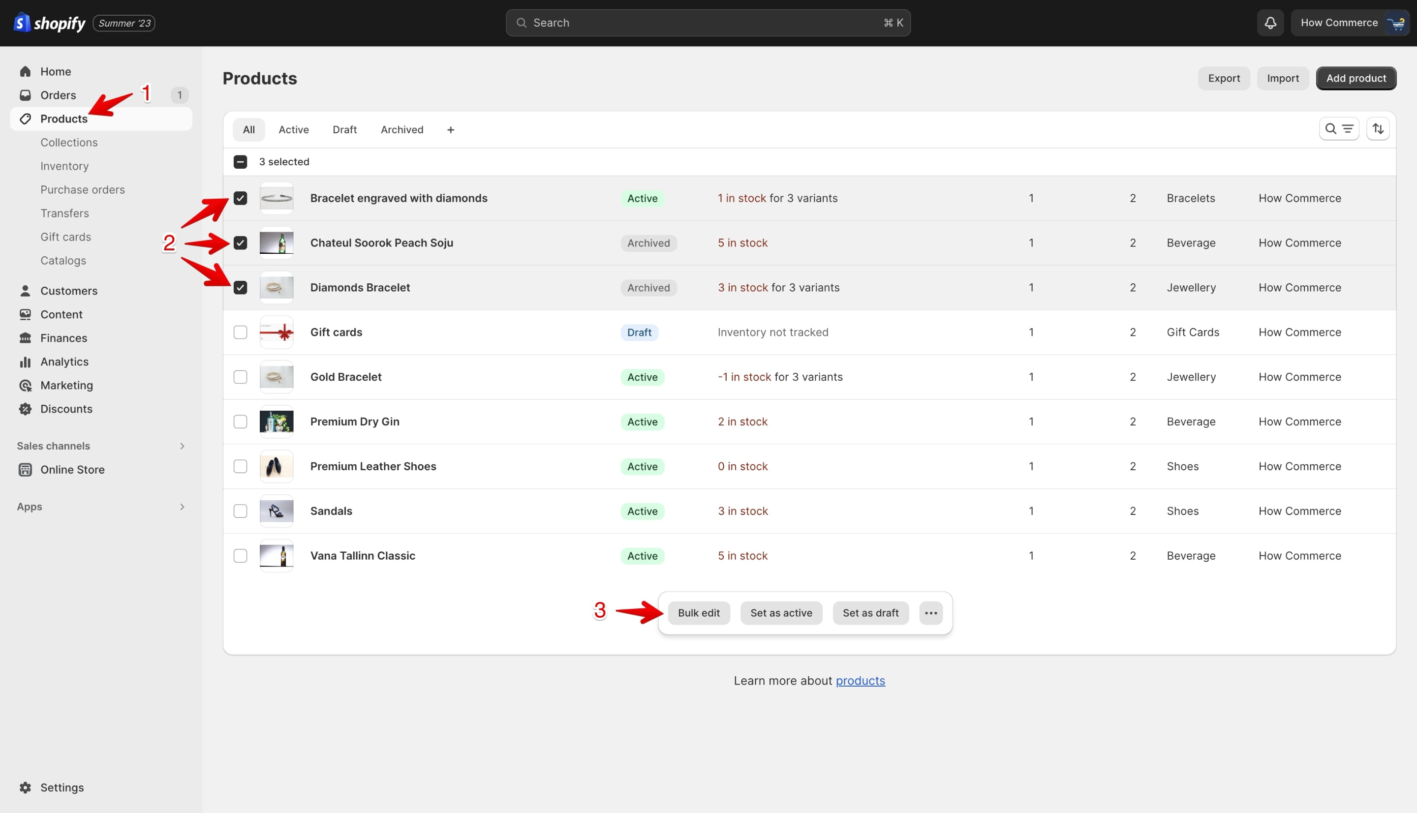Image resolution: width=1417 pixels, height=813 pixels.
Task: Uncheck Bracelet engraved with diamonds
Action: pyautogui.click(x=240, y=198)
